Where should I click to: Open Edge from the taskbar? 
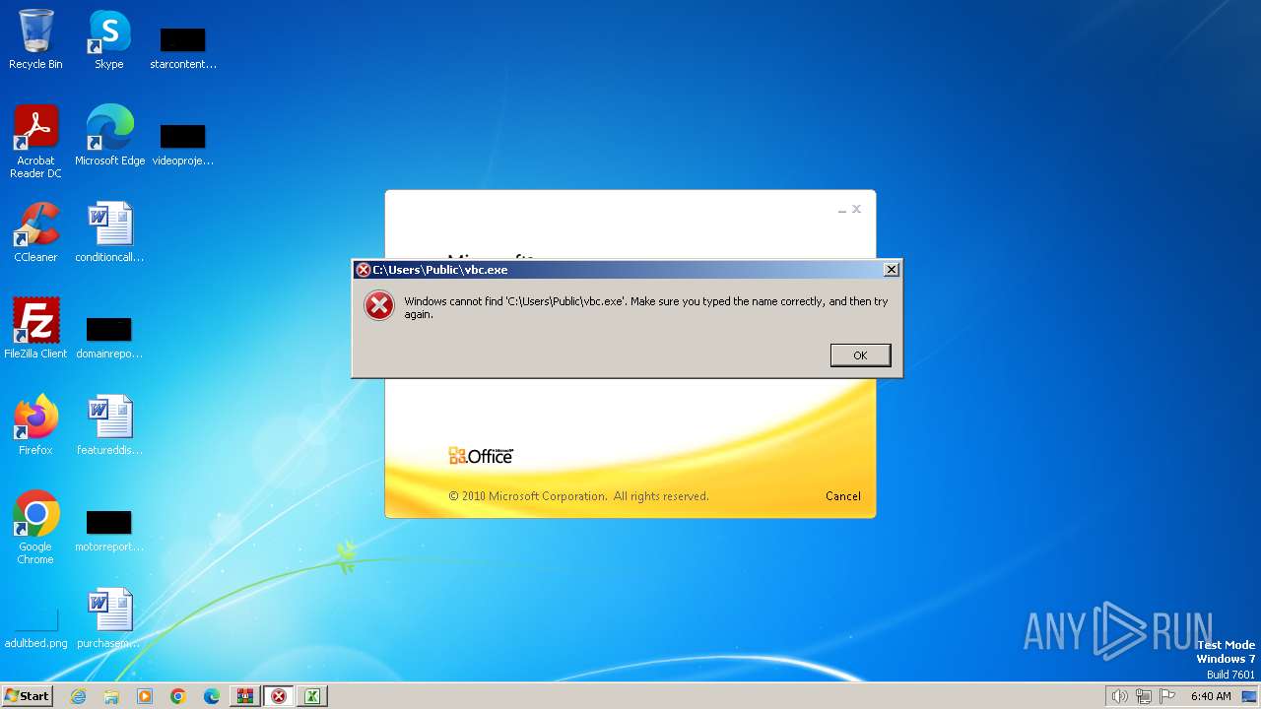pos(212,696)
